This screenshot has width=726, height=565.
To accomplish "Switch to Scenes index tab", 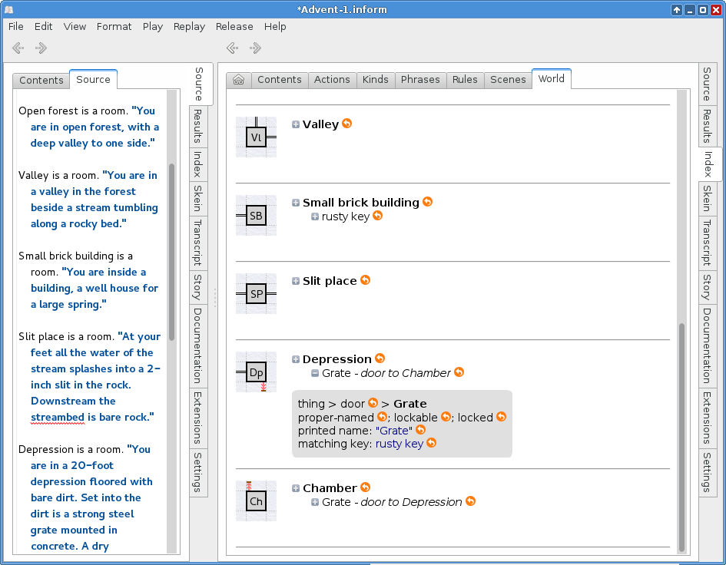I will (508, 80).
